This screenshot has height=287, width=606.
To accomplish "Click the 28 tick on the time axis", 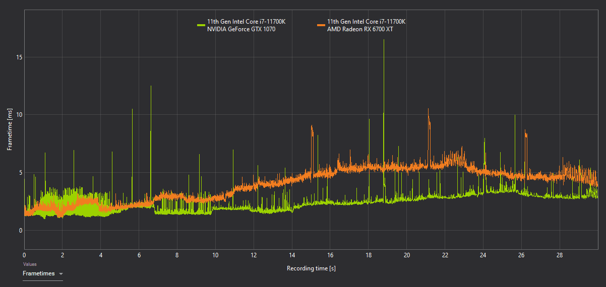I will [560, 255].
